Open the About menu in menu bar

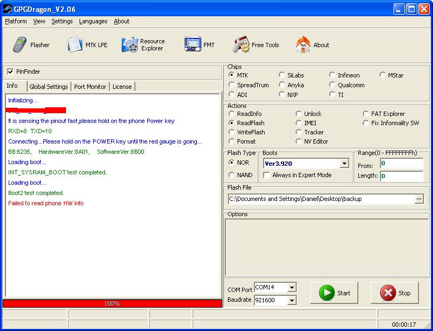121,21
